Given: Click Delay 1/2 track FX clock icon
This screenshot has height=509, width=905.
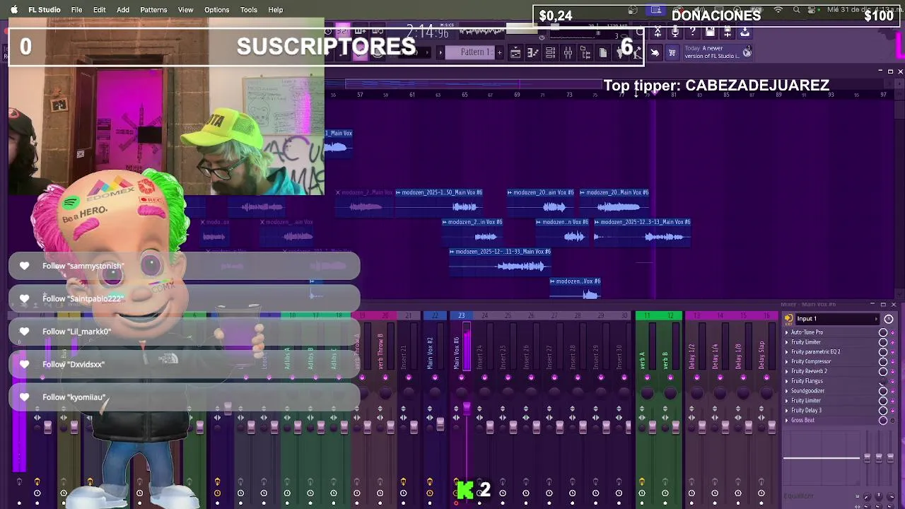Looking at the screenshot, I should click(x=691, y=493).
